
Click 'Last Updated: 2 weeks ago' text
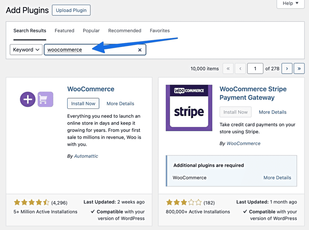tap(114, 202)
